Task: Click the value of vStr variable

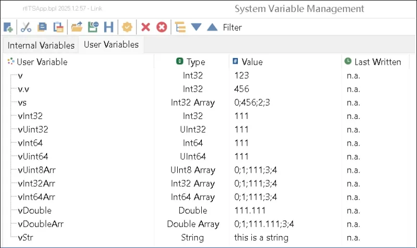Action: tap(261, 237)
